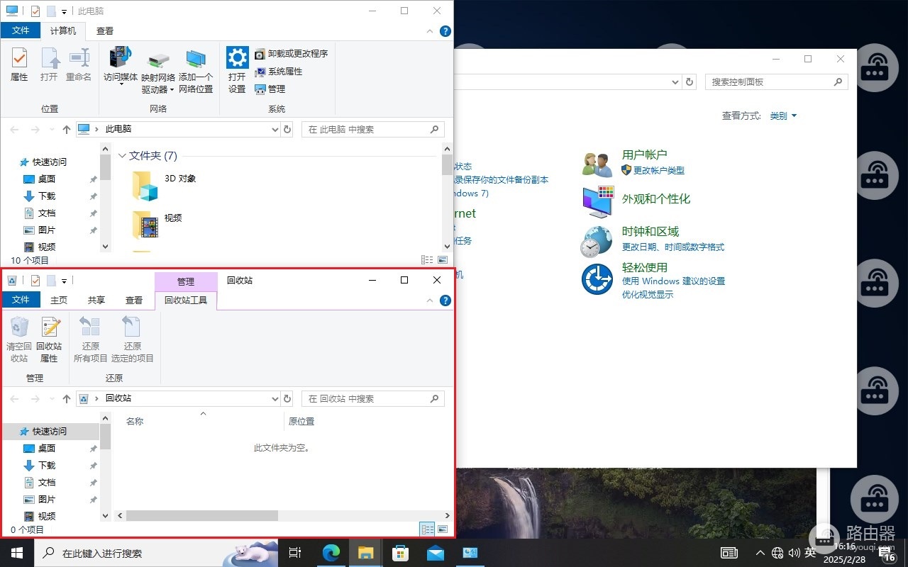The height and width of the screenshot is (567, 908).
Task: Switch Recycle Bin to details view
Action: click(427, 529)
